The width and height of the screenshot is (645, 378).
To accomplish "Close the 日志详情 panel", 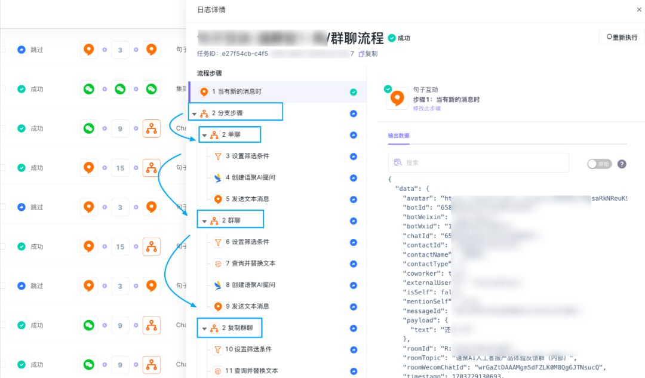I will [x=639, y=10].
